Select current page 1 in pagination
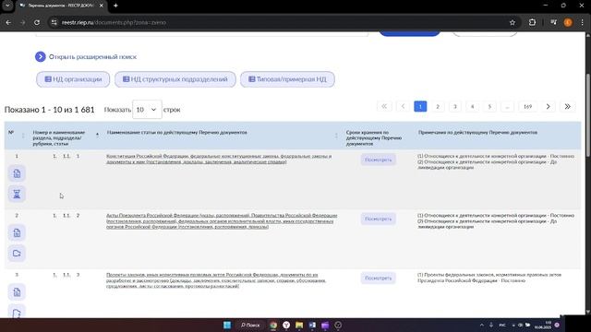 click(420, 107)
